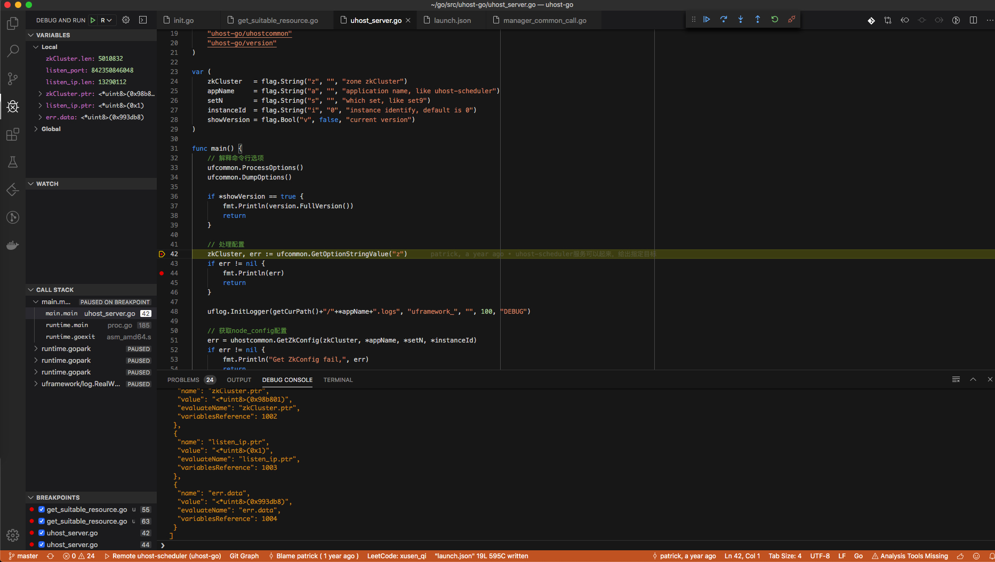995x562 pixels.
Task: Click the Continue debug icon
Action: 707,19
